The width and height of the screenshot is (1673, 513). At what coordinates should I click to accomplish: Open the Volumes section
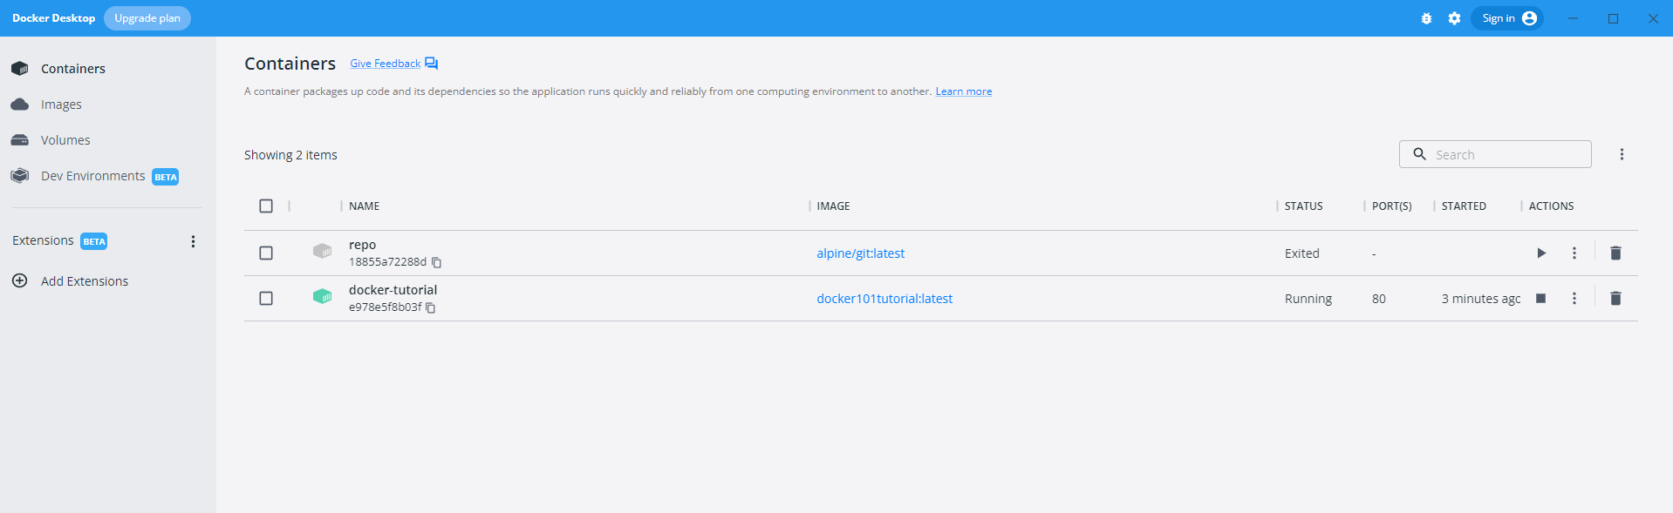pos(65,140)
